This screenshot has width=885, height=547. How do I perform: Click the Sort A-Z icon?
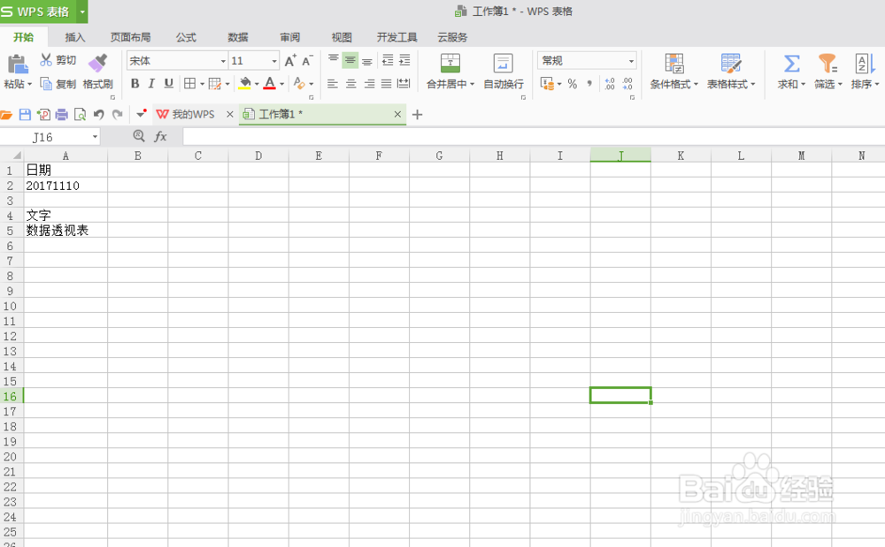click(864, 64)
